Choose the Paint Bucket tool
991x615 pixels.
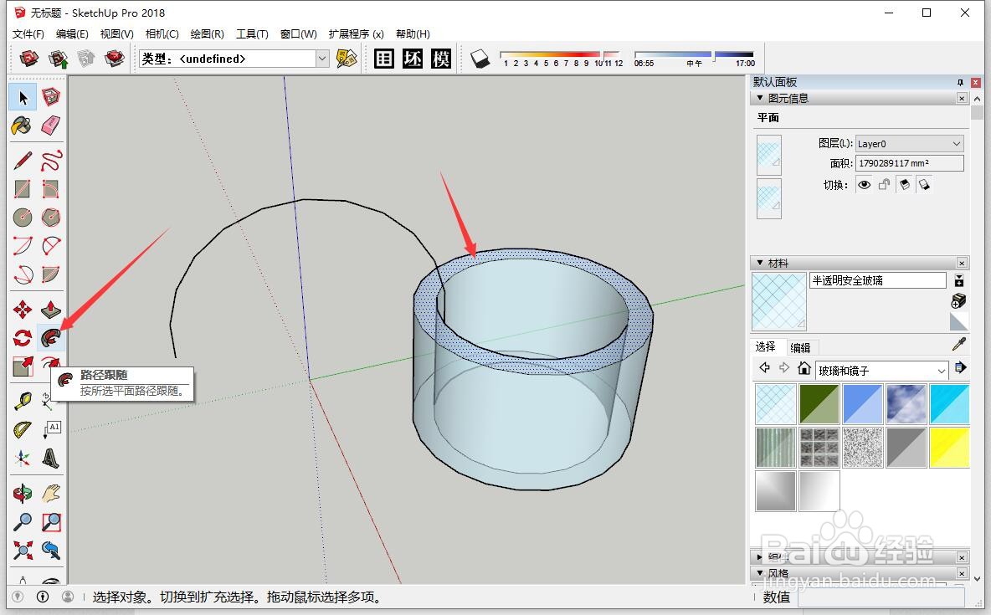coord(23,126)
